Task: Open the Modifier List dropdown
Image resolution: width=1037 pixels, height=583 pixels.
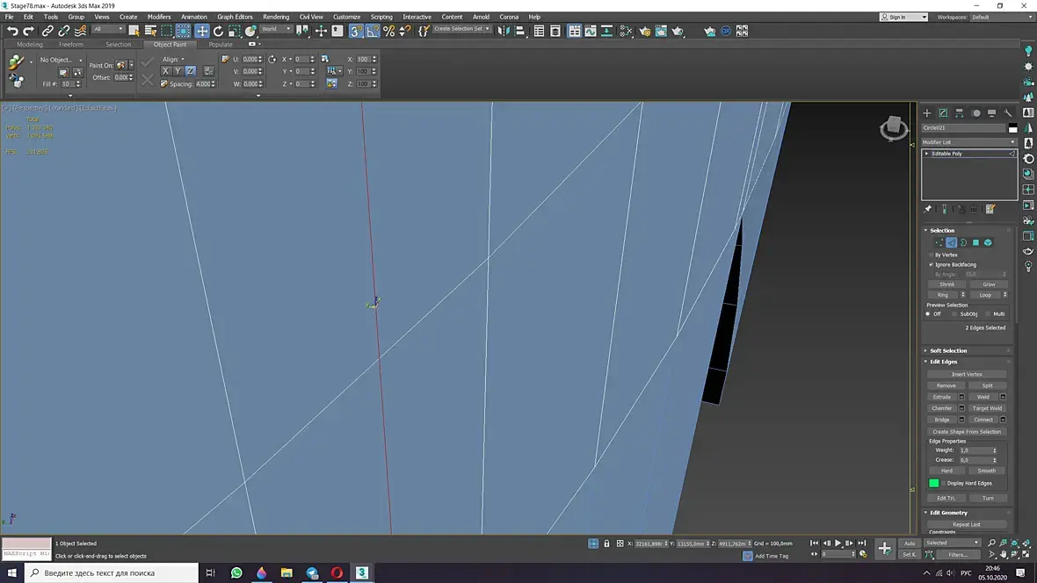Action: pos(968,141)
